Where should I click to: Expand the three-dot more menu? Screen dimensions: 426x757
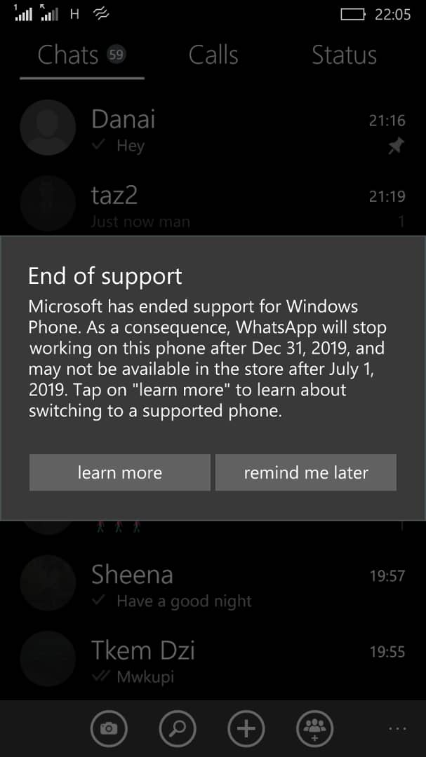pyautogui.click(x=397, y=728)
